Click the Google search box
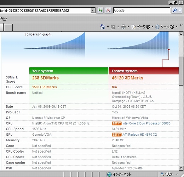 pos(142,10)
